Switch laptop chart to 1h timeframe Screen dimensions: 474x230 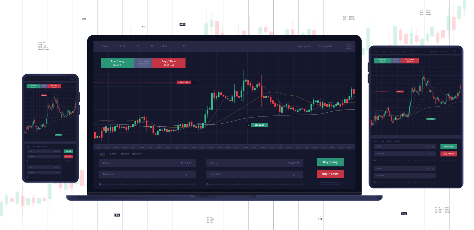coord(138,46)
